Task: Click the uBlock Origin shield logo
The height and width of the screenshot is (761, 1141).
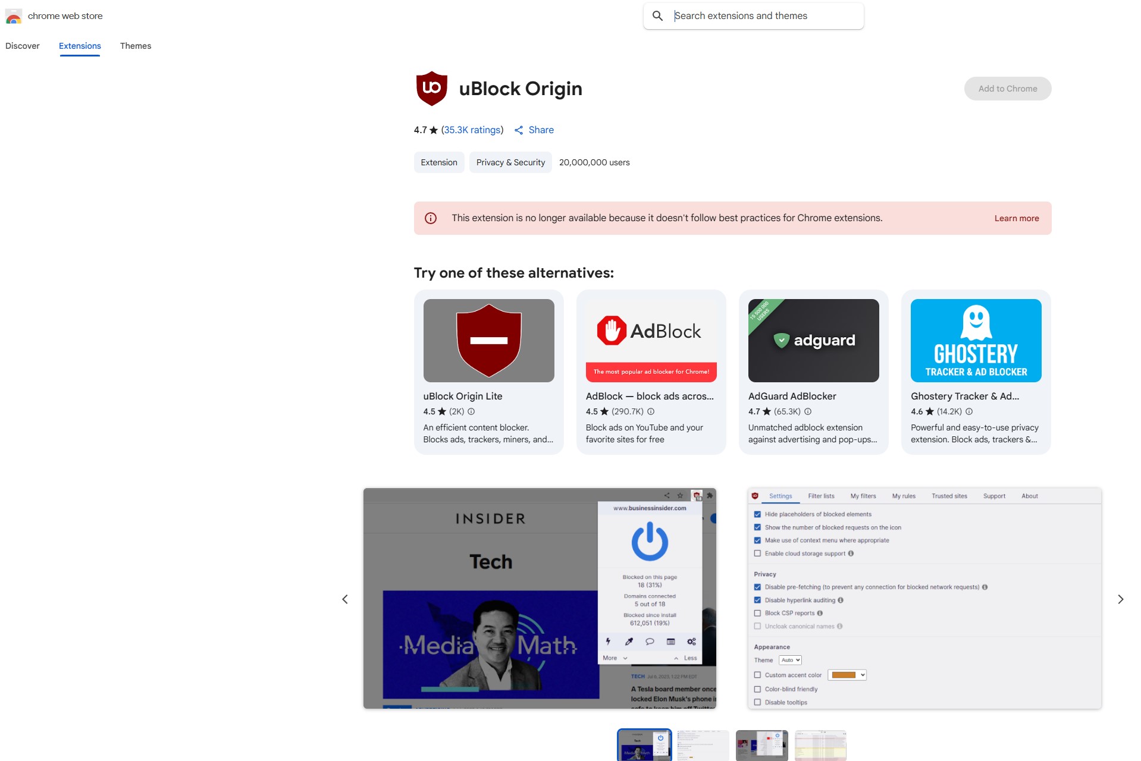Action: 431,89
